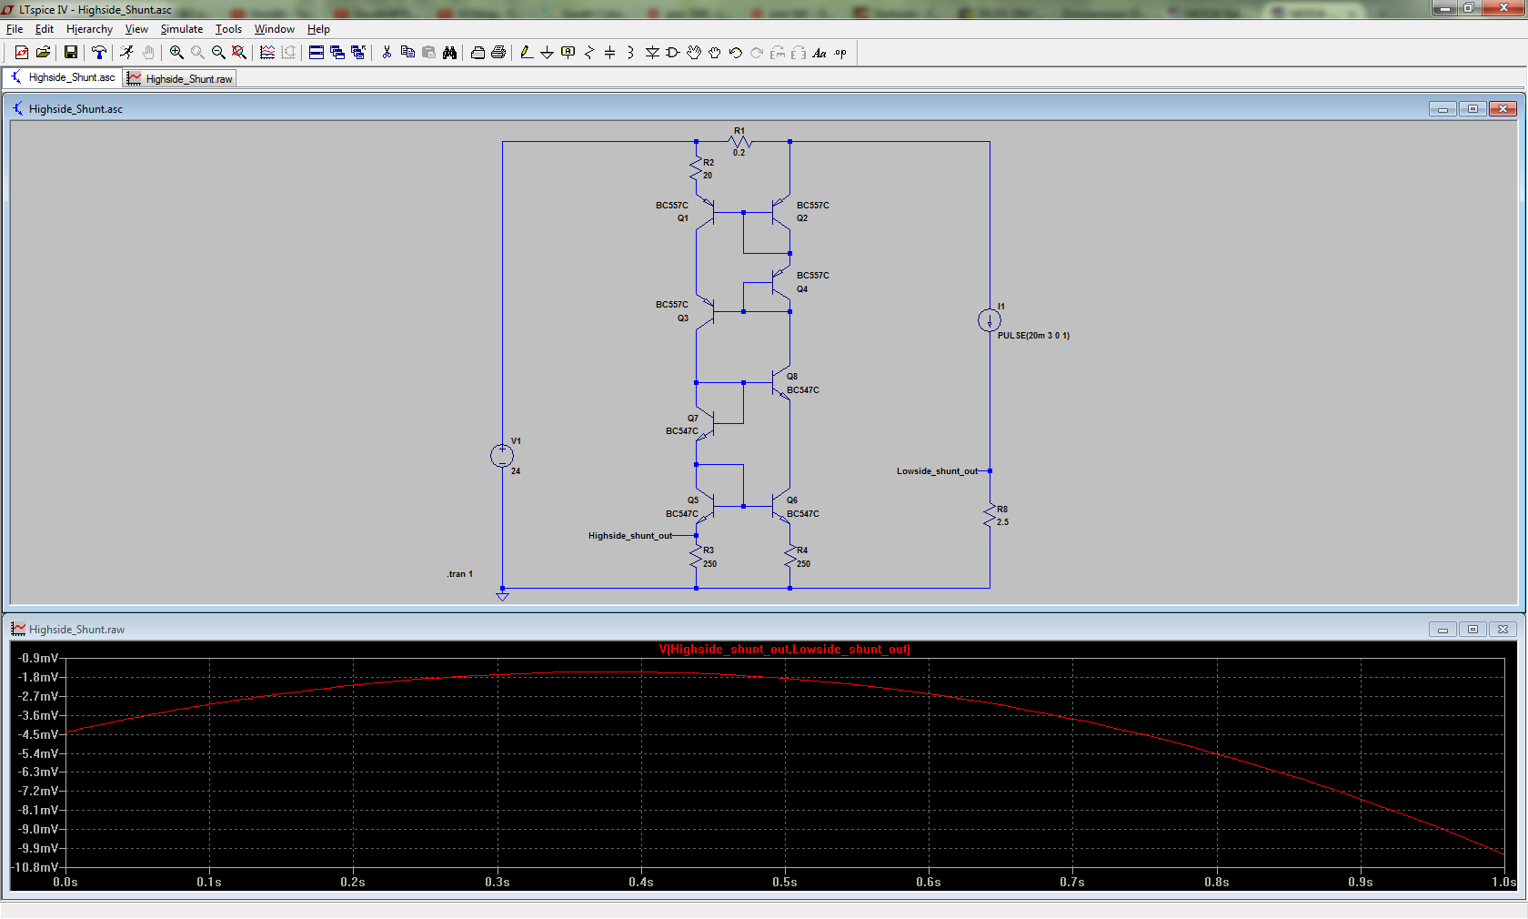Click the -5.4mV vertical axis label

38,753
